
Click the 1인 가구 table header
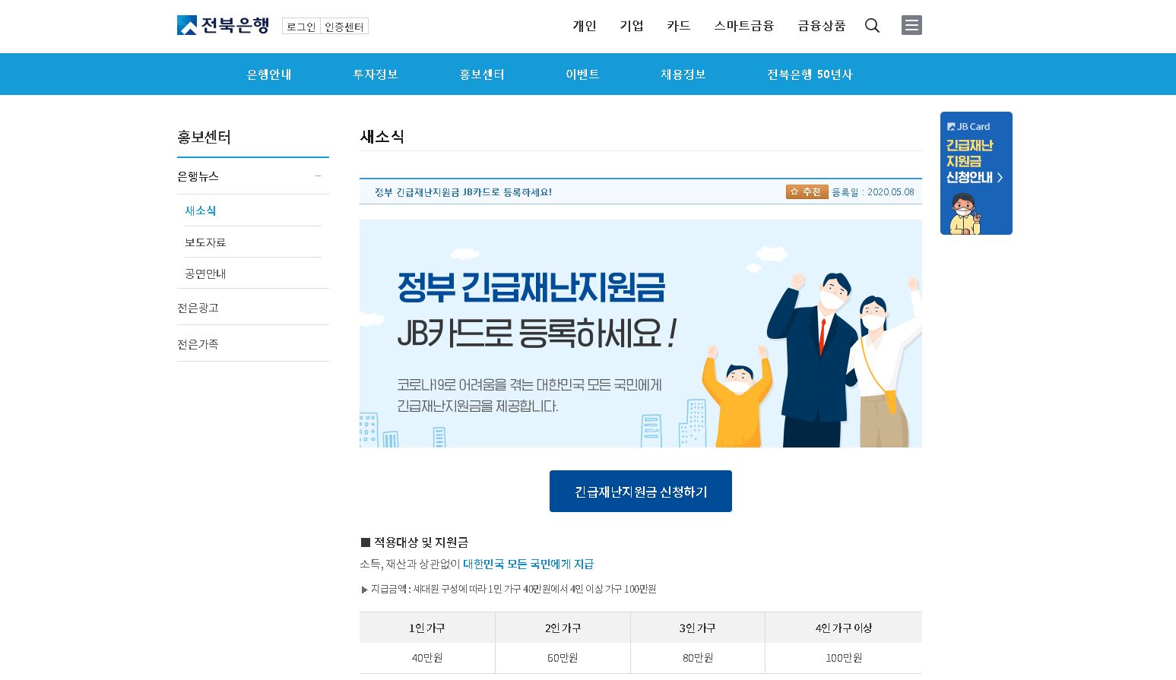point(427,628)
